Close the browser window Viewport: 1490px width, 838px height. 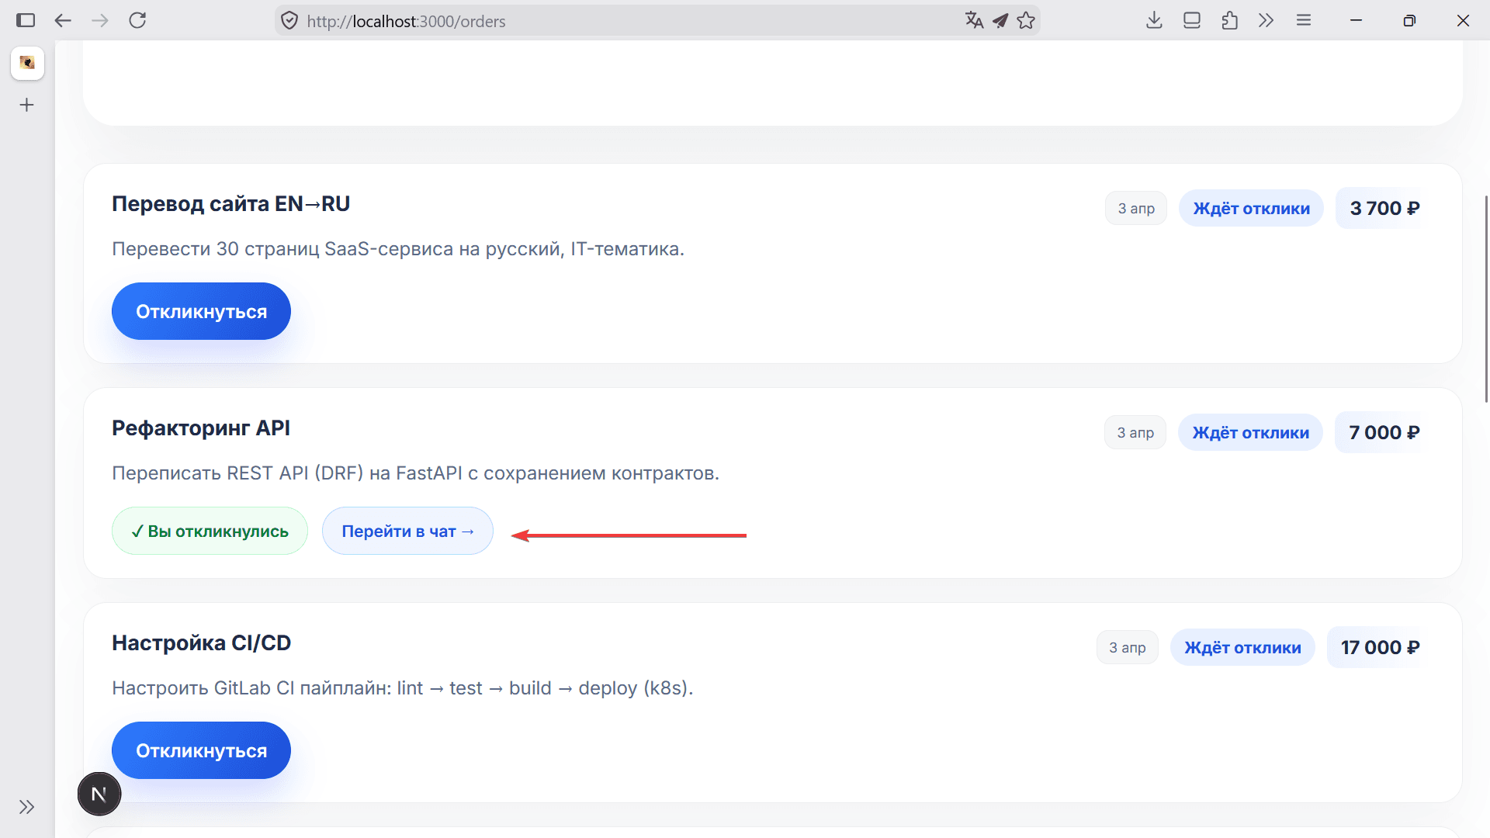[1463, 21]
